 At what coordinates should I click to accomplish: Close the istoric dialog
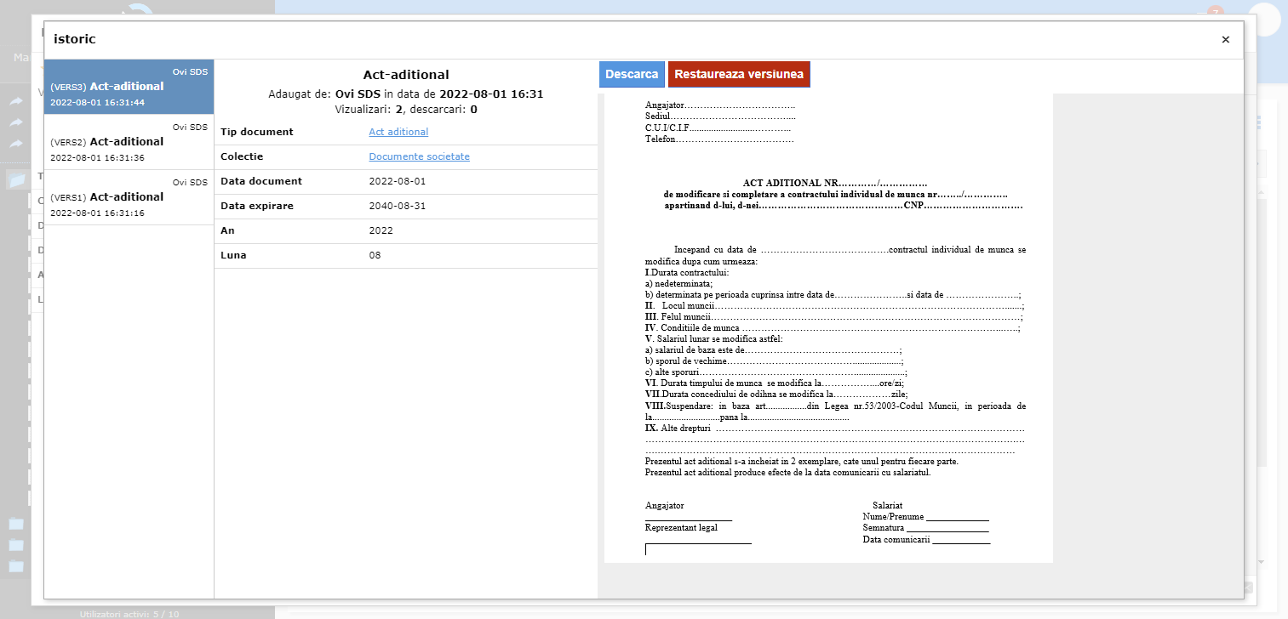click(1225, 40)
